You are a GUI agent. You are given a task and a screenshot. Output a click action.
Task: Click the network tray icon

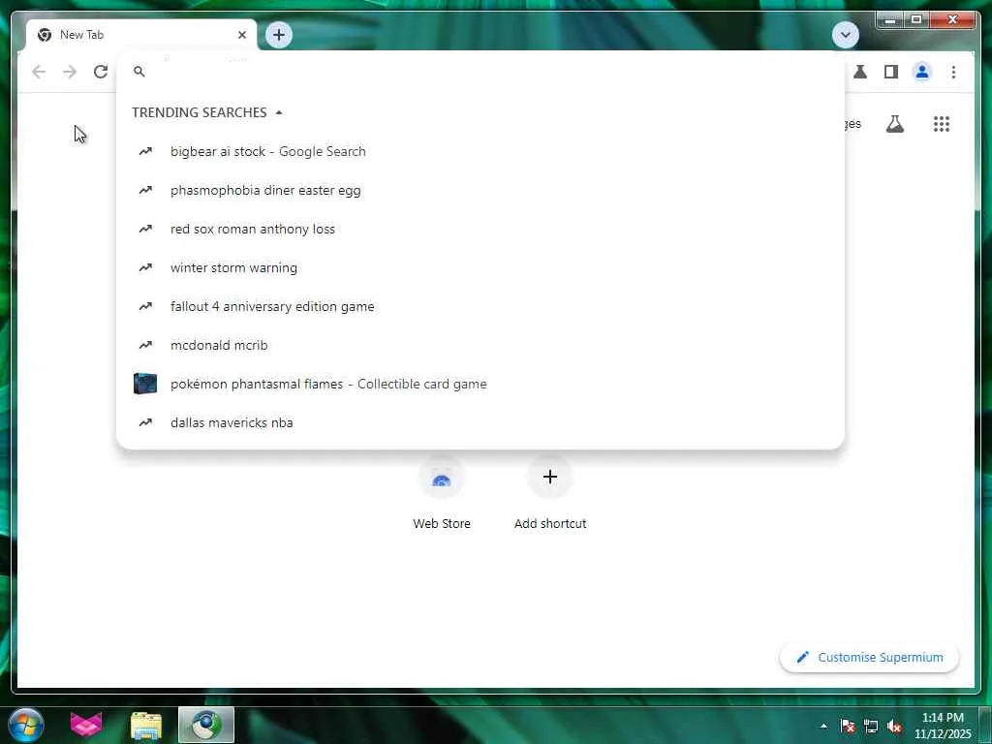pos(871,726)
